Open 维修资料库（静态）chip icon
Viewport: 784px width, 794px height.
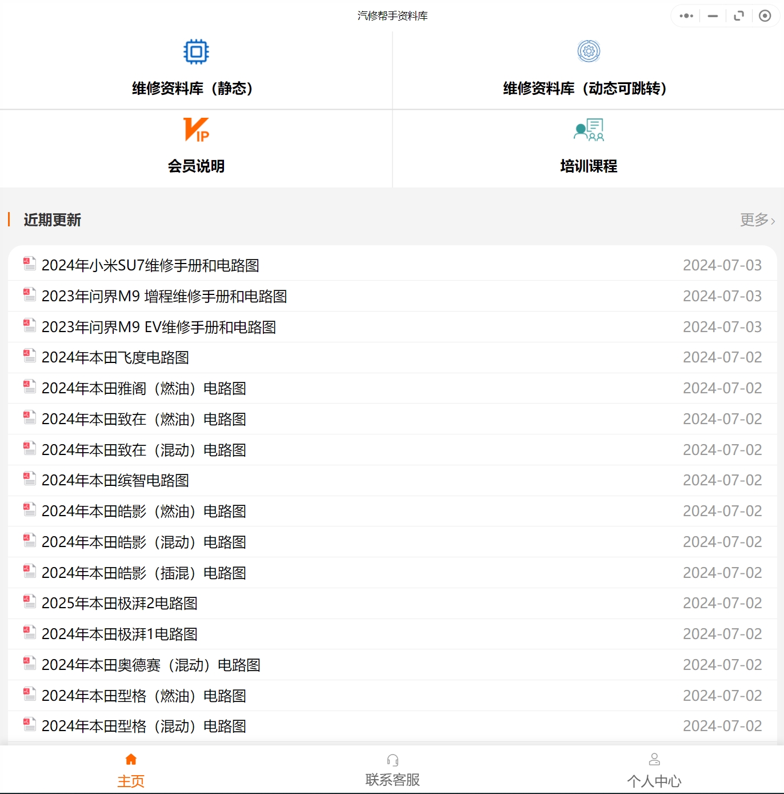click(197, 51)
